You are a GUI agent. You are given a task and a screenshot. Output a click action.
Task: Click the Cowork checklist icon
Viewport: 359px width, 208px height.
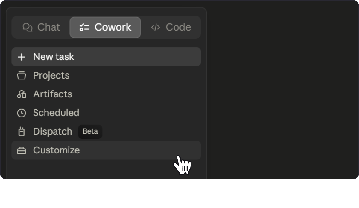pos(84,28)
